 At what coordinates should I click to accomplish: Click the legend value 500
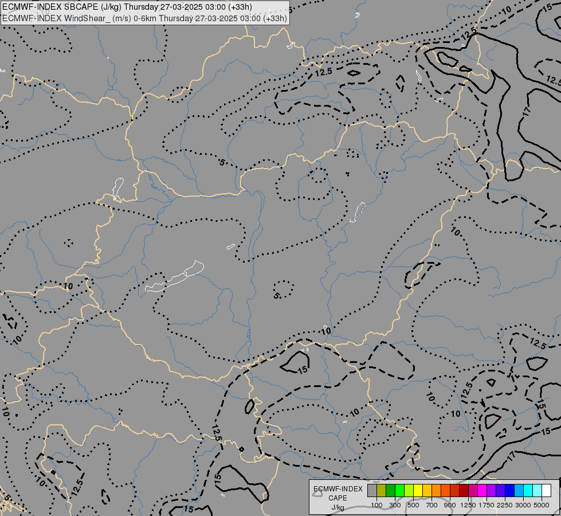414,505
